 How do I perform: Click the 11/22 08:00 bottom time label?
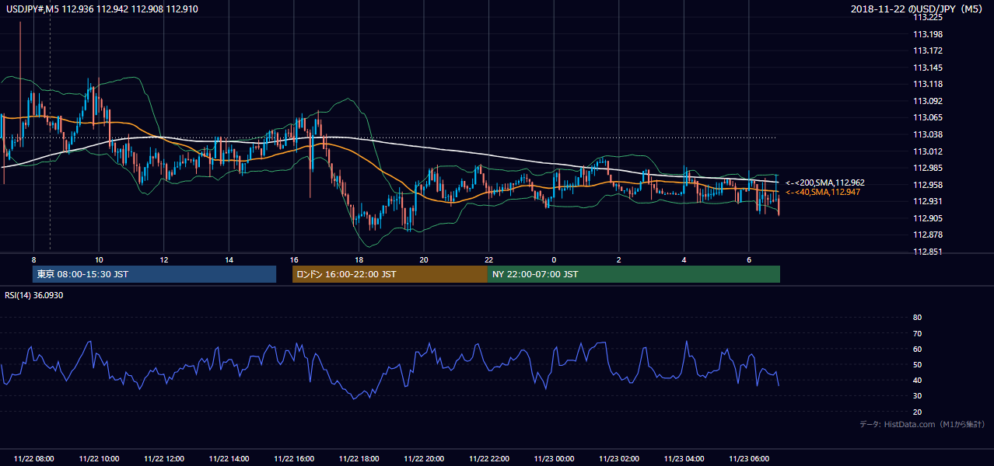[33, 459]
